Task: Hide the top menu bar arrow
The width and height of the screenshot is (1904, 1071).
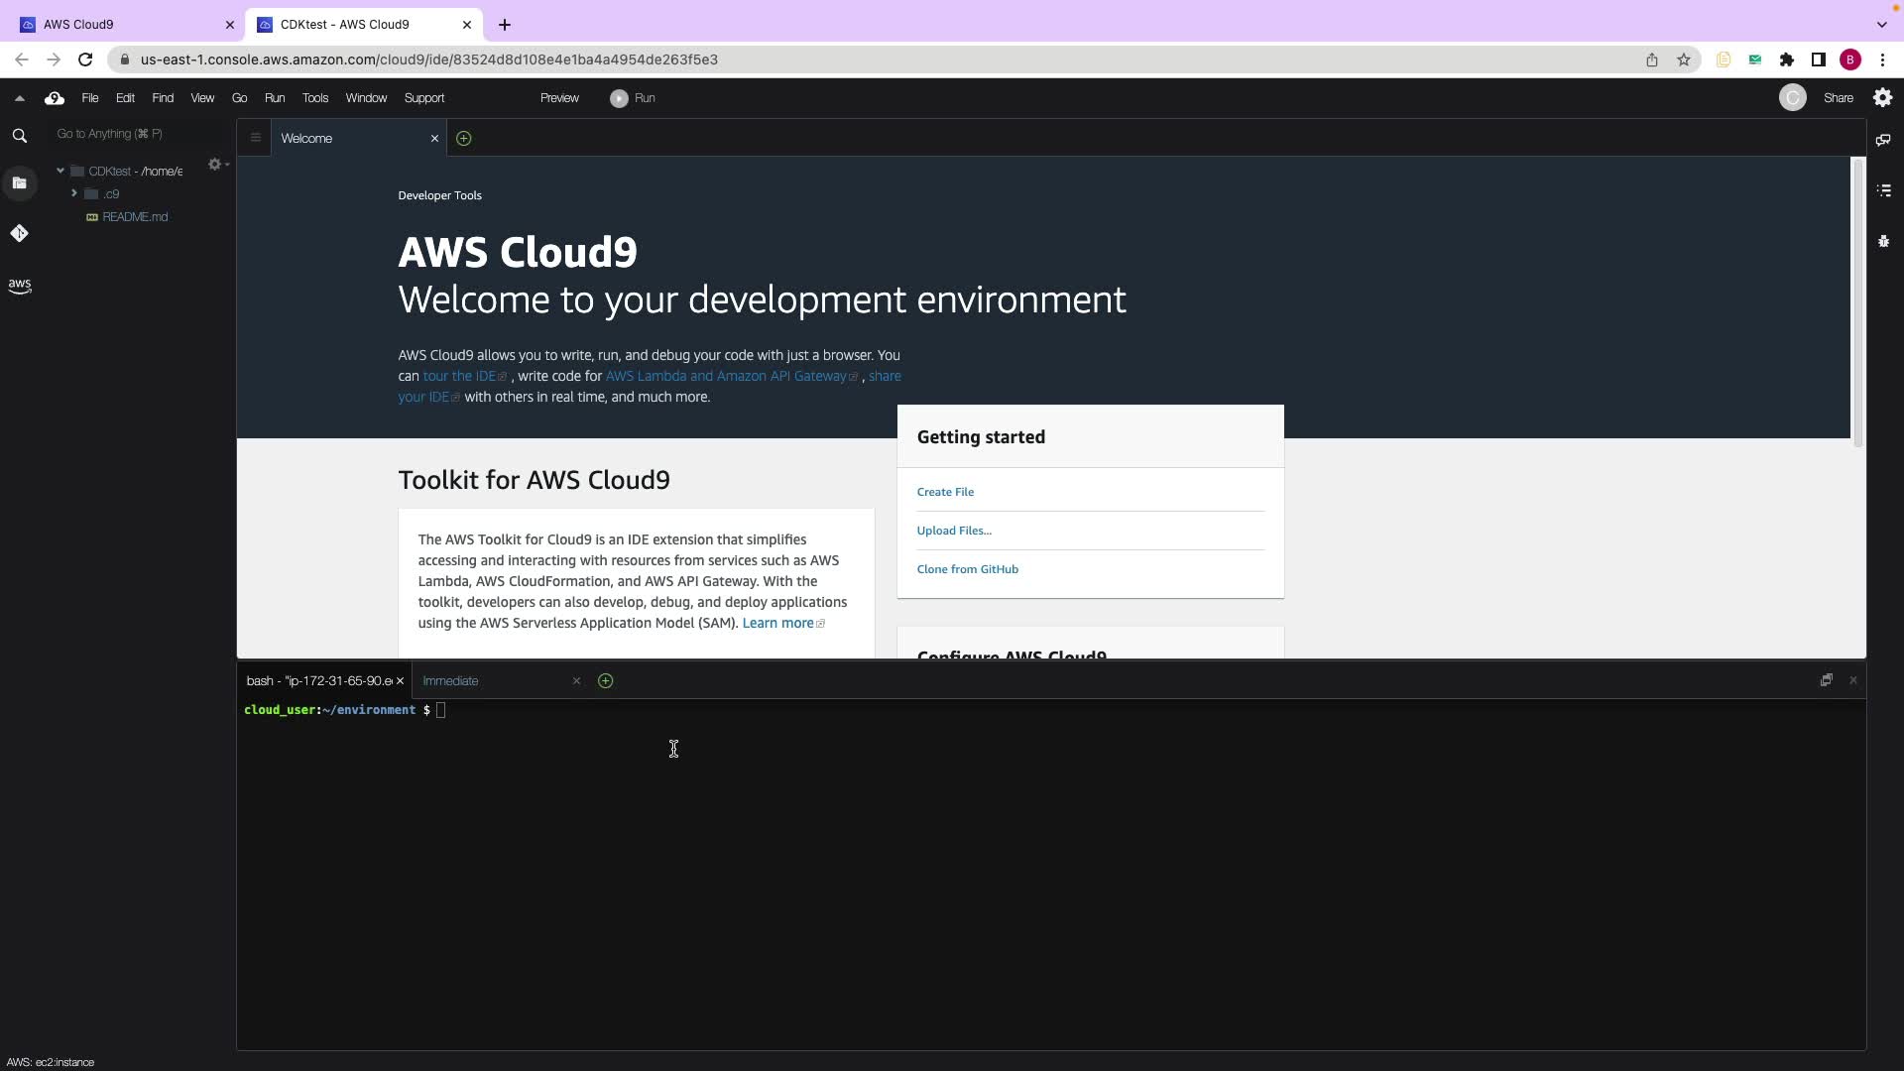Action: [19, 98]
